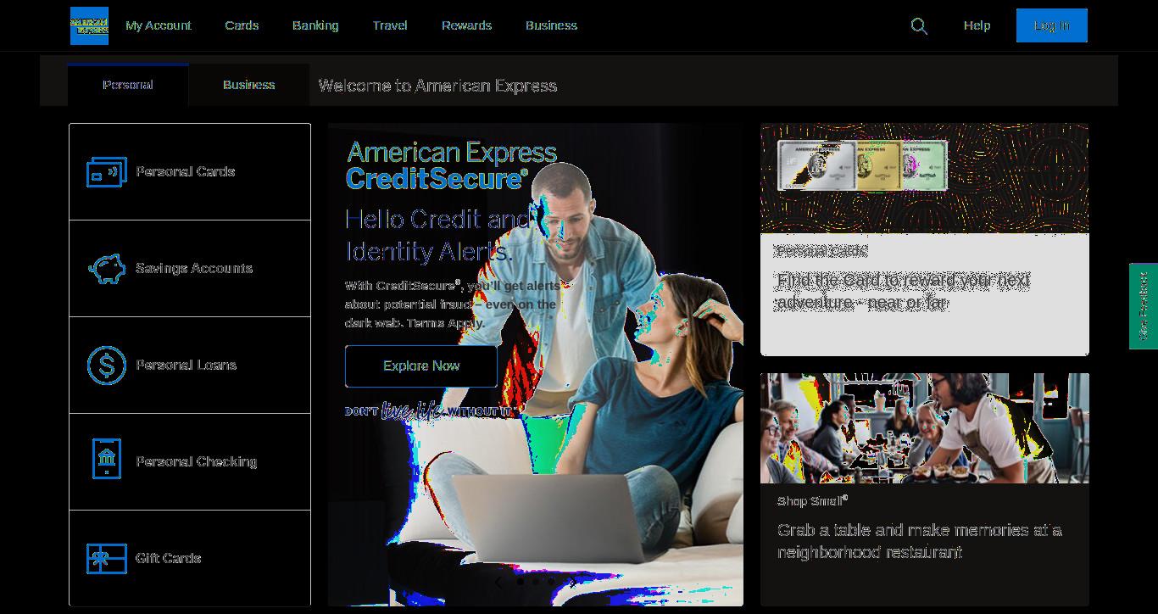Open the search magnifier icon

919,26
